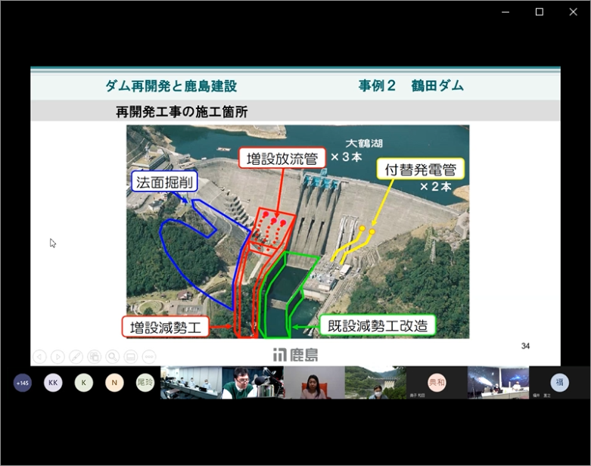Expand the +145 additional participants list
Screen dimensions: 591x466
(x=23, y=383)
